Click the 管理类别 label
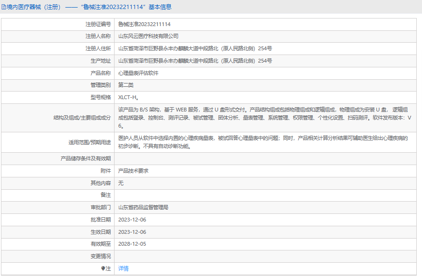The width and height of the screenshot is (422, 277). pyautogui.click(x=101, y=85)
